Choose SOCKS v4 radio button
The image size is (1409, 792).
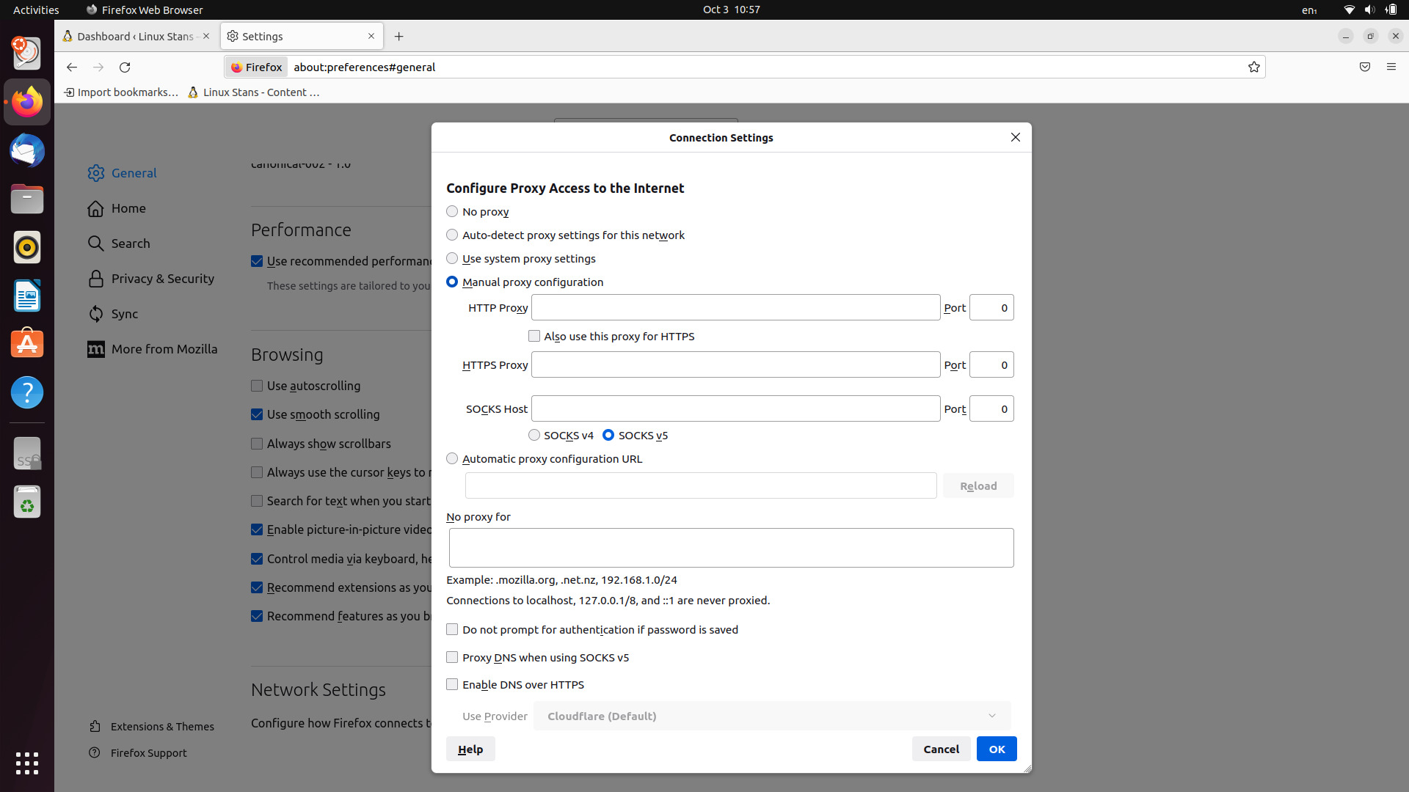(x=534, y=435)
